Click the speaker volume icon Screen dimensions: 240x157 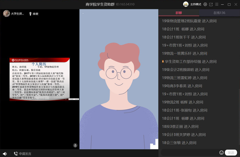click(x=5, y=153)
